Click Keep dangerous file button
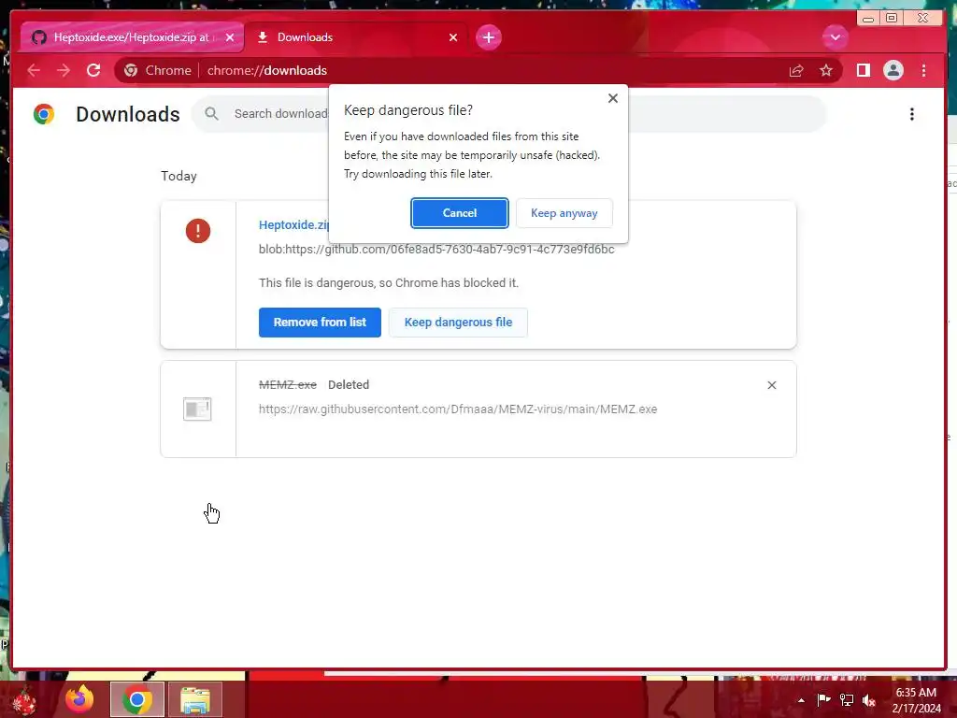 pyautogui.click(x=458, y=323)
